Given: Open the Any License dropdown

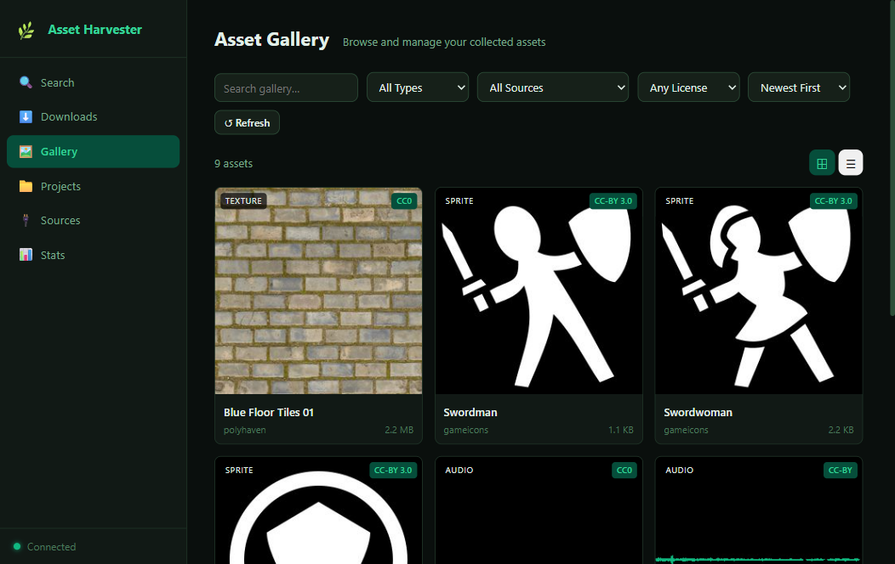Looking at the screenshot, I should pos(688,87).
